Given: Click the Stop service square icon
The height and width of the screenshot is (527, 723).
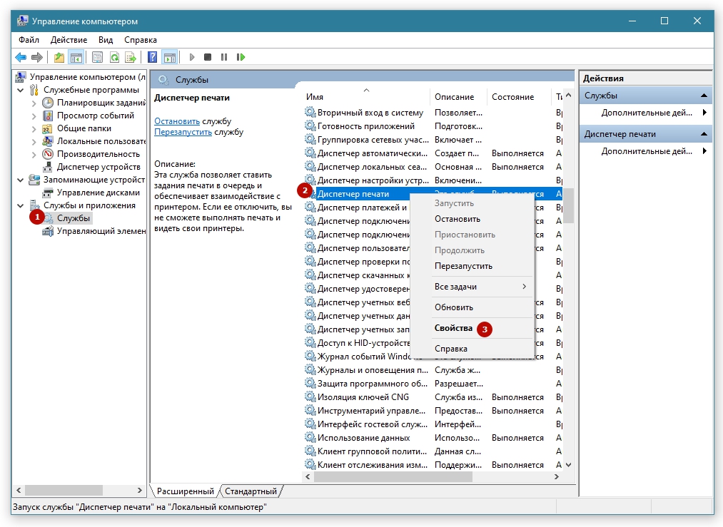Looking at the screenshot, I should tap(208, 57).
